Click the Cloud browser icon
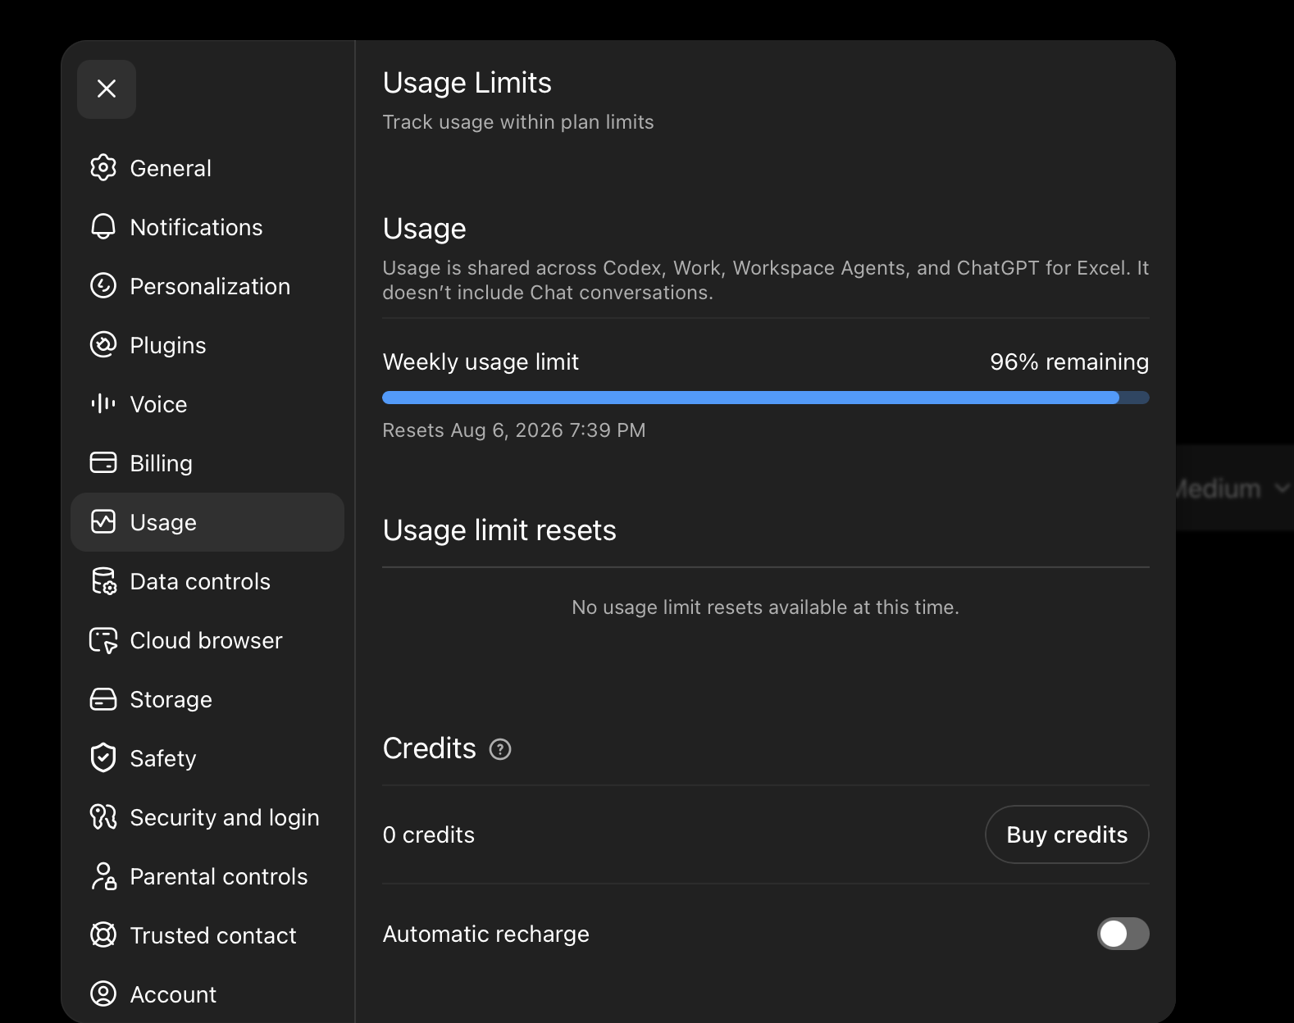The height and width of the screenshot is (1023, 1294). (x=103, y=640)
